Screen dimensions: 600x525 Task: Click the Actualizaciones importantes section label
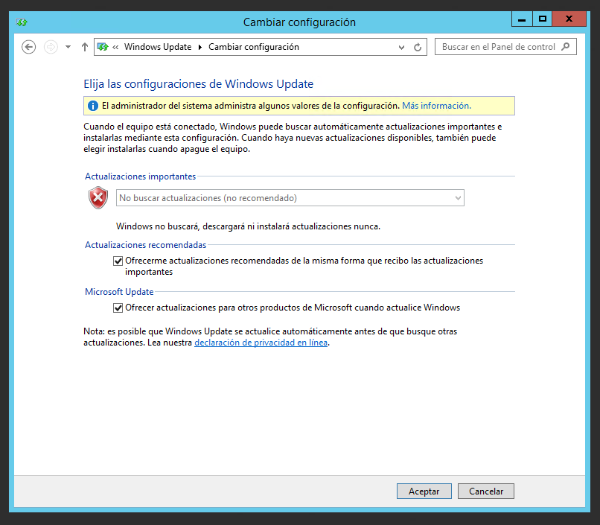141,176
